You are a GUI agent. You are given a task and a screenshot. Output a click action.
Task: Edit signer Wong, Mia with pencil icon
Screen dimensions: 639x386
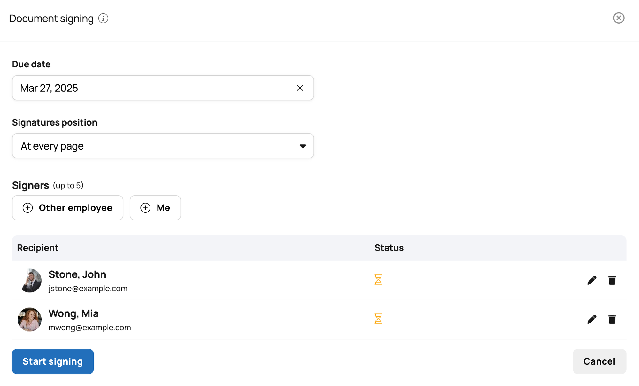pyautogui.click(x=592, y=319)
